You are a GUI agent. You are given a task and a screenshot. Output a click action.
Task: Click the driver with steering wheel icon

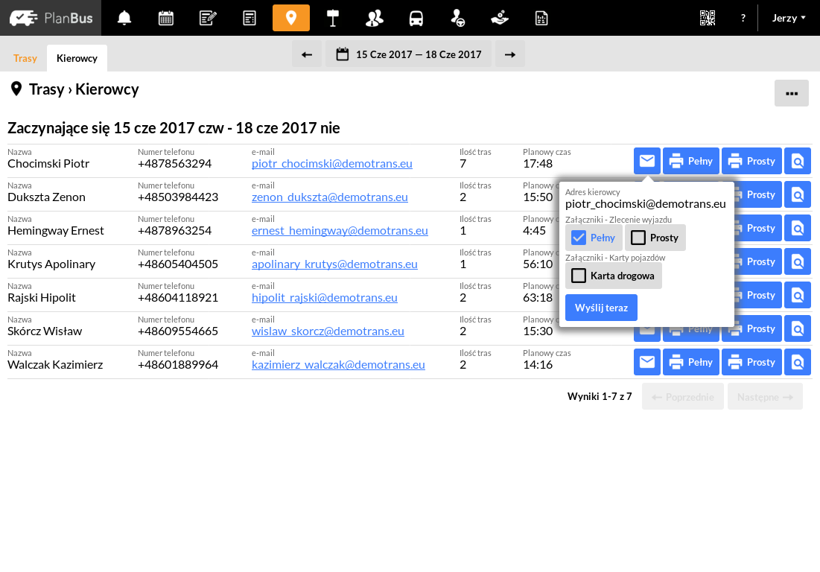click(x=457, y=18)
